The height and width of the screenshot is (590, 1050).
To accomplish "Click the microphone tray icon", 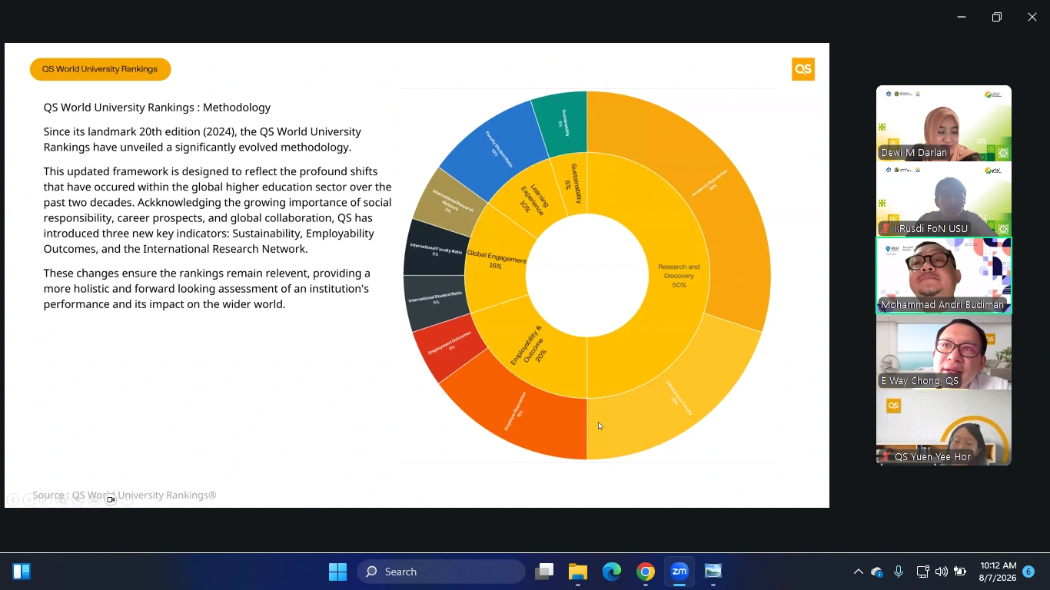I will 899,572.
